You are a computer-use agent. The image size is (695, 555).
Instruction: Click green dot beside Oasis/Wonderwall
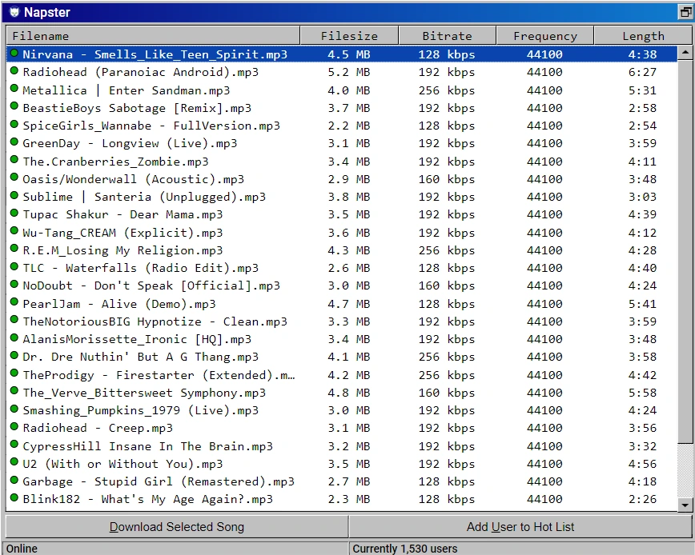[x=14, y=178]
